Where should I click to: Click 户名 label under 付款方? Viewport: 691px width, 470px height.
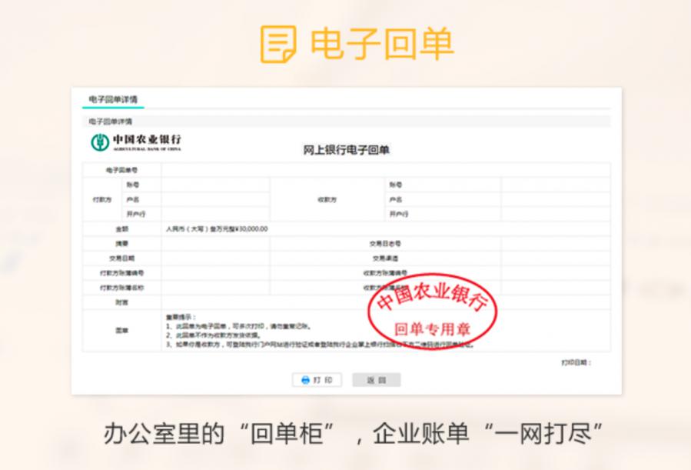tap(133, 200)
